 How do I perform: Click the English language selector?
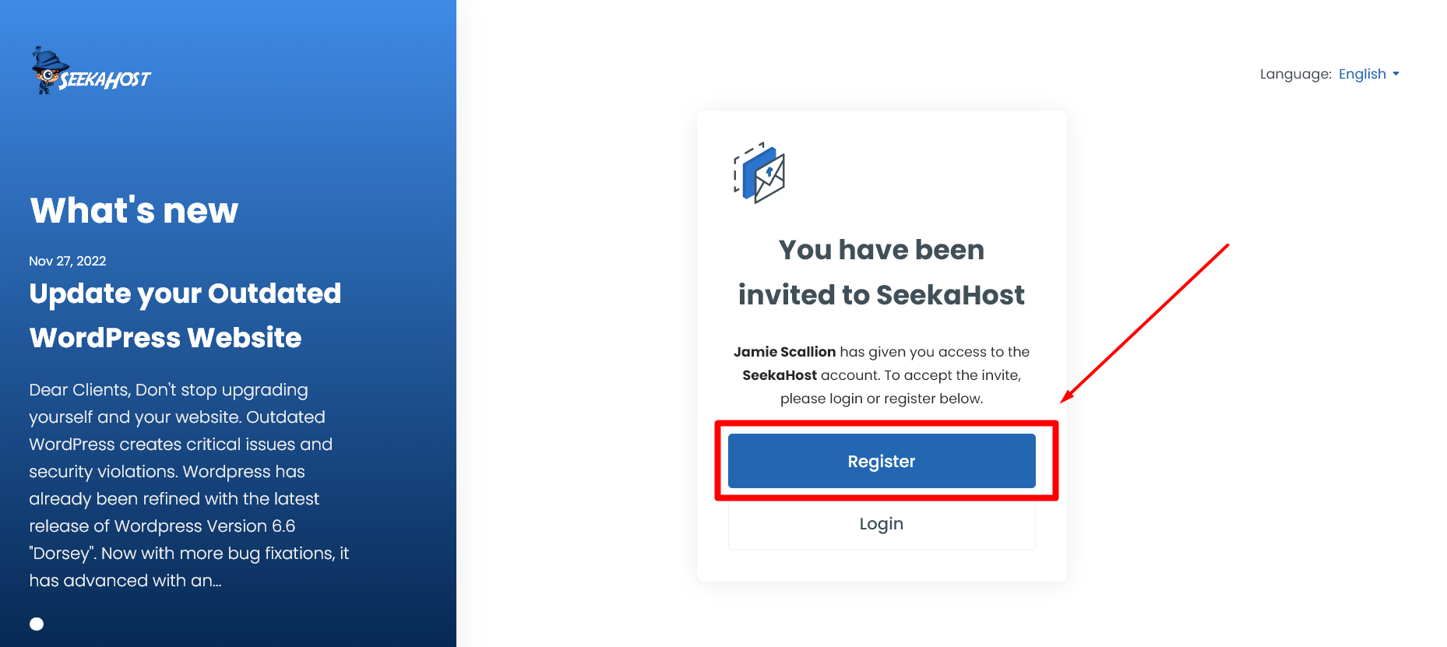click(1362, 74)
